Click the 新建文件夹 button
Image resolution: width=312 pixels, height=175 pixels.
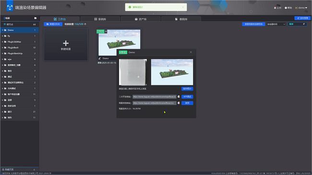click(53, 24)
